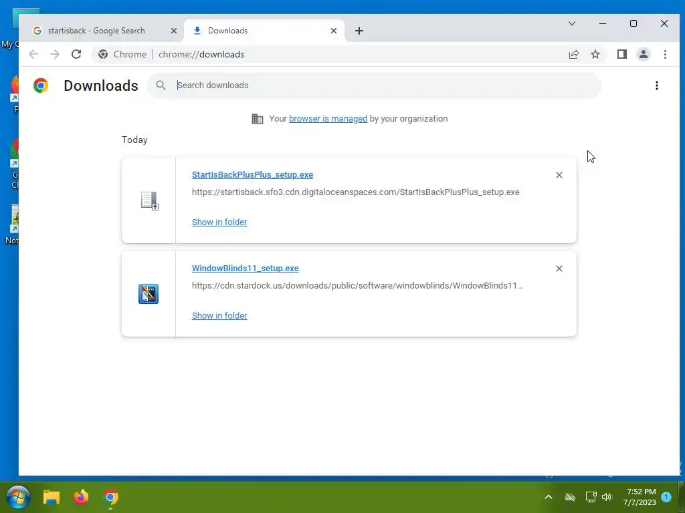Image resolution: width=685 pixels, height=513 pixels.
Task: Click the WindowBlinds11 installer icon
Action: tap(149, 294)
